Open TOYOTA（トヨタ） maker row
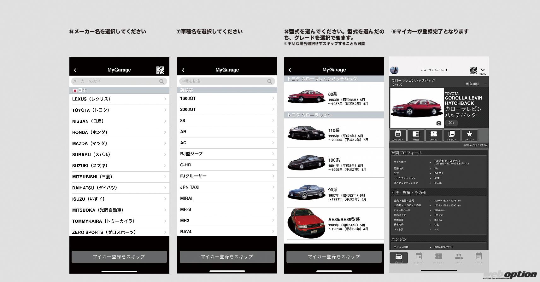The width and height of the screenshot is (540, 282). coord(119,110)
